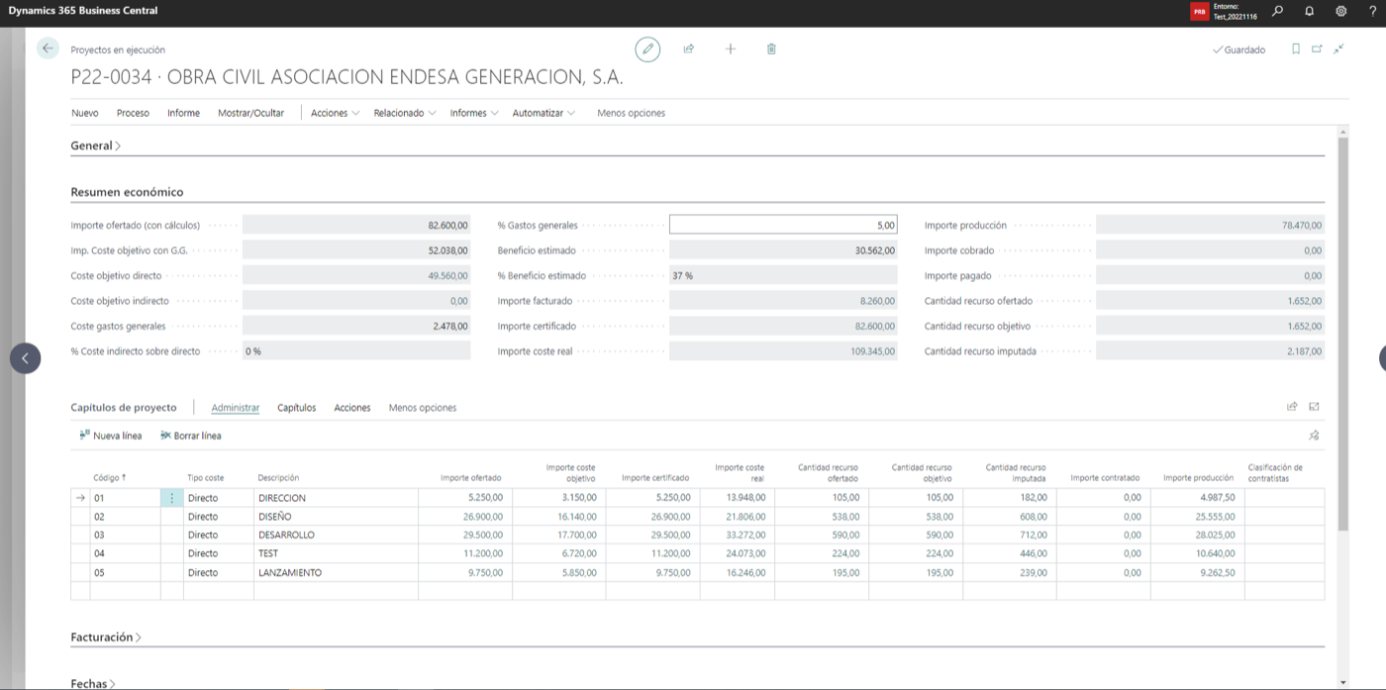
Task: Collapse Resumen económico section header
Action: pyautogui.click(x=127, y=192)
